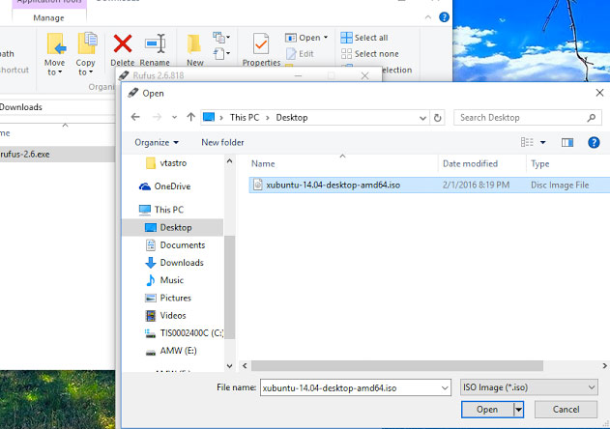Select xubuntu-14.04-desktop-amd64.iso file
610x429 pixels.
pos(429,186)
